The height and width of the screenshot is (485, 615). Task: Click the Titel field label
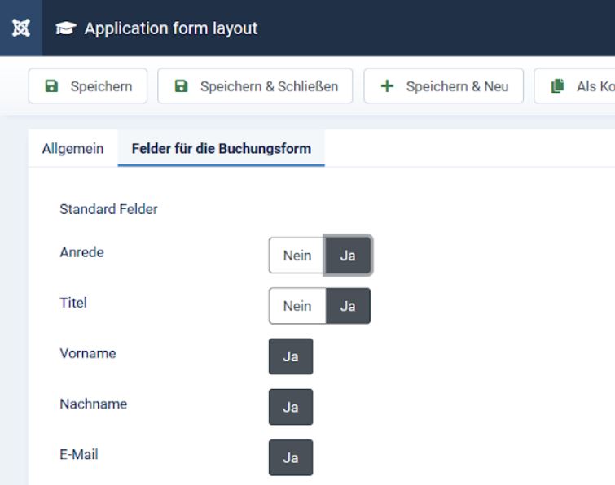click(73, 303)
